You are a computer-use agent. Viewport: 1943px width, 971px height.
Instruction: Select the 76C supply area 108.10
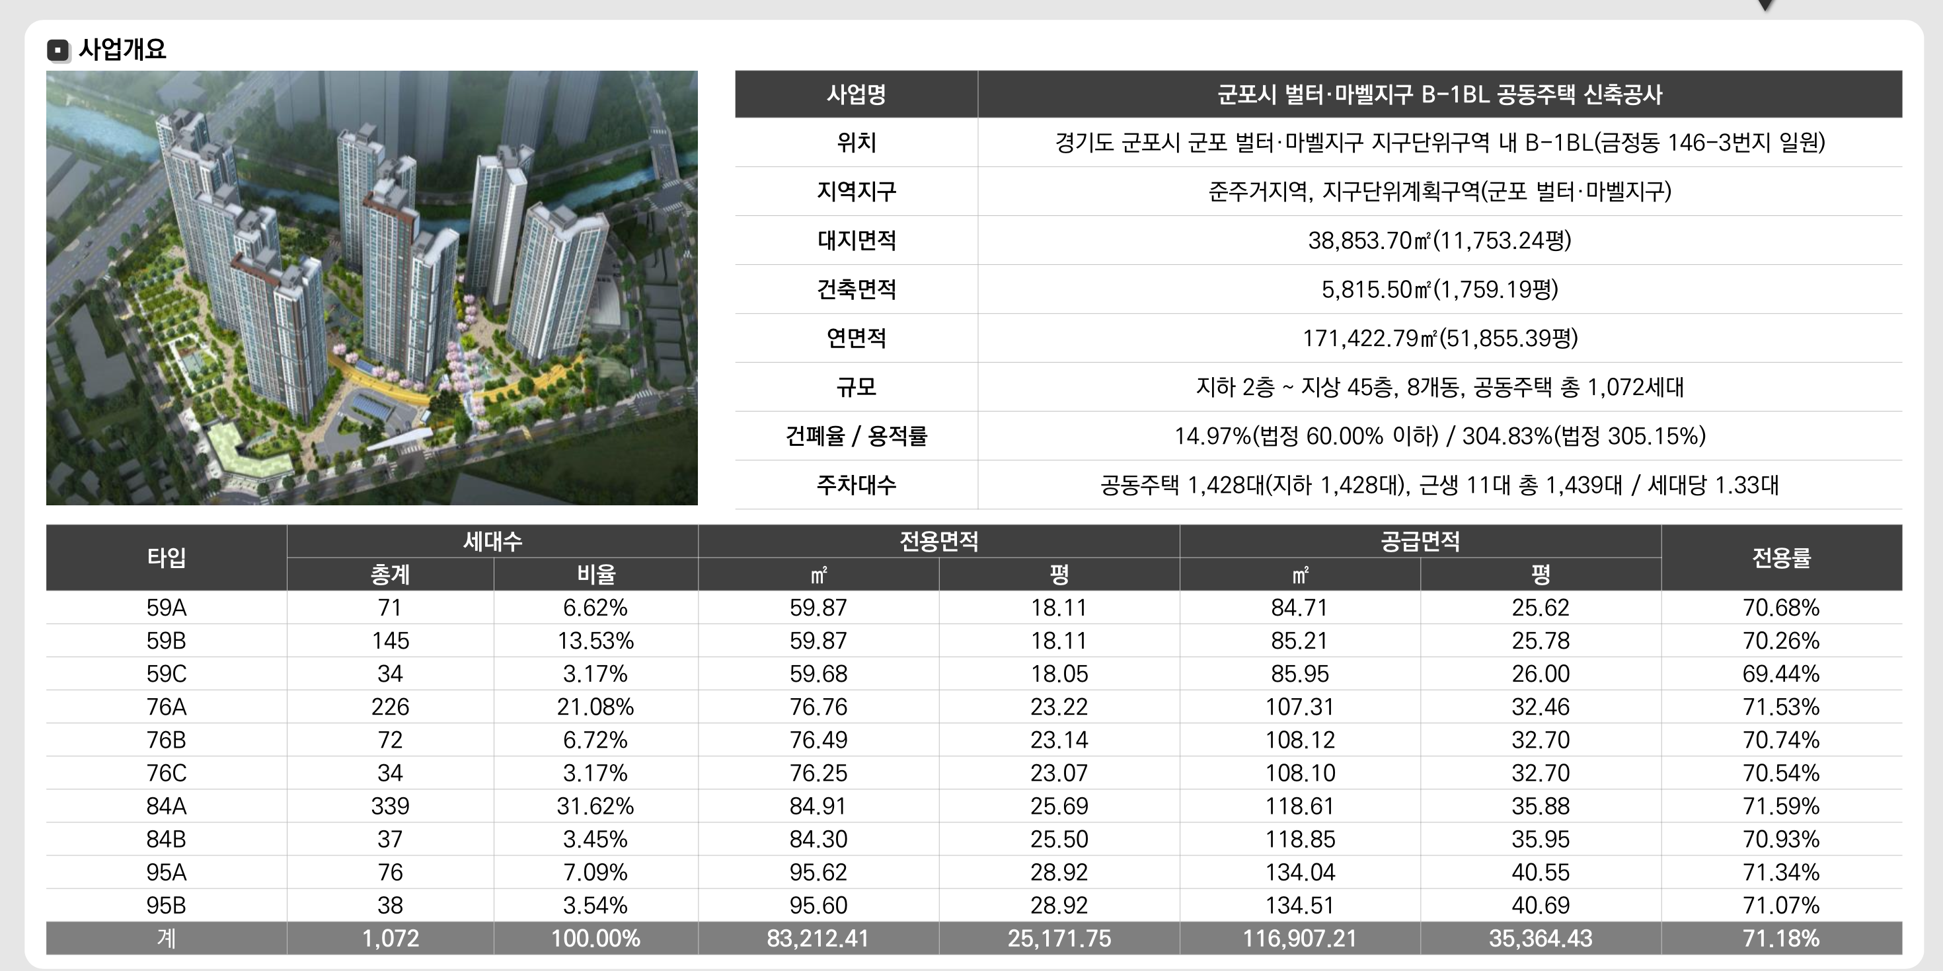click(x=1299, y=773)
